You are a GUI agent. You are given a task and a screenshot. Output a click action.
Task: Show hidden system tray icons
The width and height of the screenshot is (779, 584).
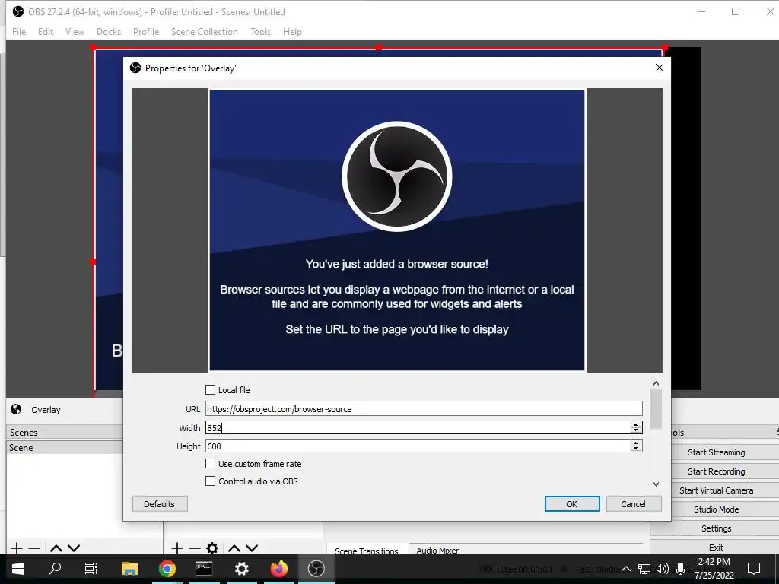pyautogui.click(x=626, y=569)
